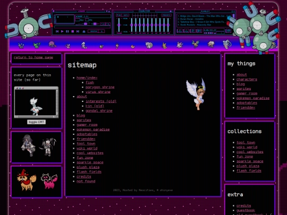The height and width of the screenshot is (215, 287).
Task: Click the player seek bar
Action: point(82,27)
